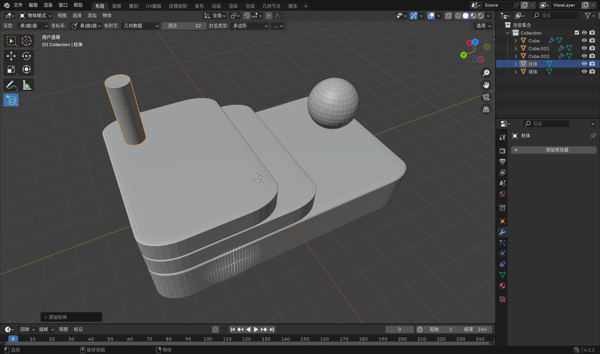Select the Move tool in toolbar
The image size is (600, 354).
[11, 56]
